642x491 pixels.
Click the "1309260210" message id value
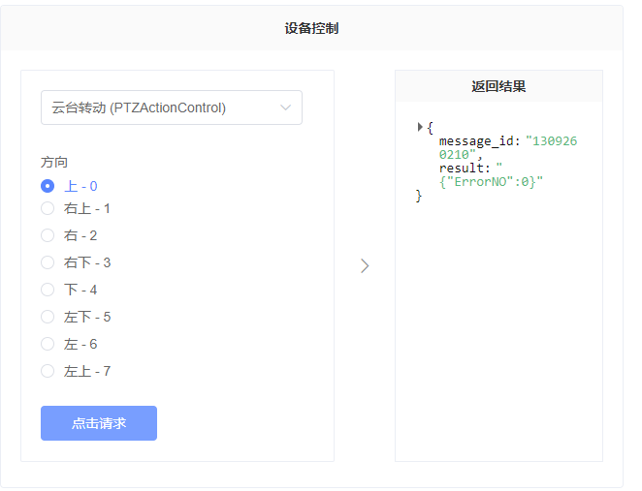[x=508, y=147]
